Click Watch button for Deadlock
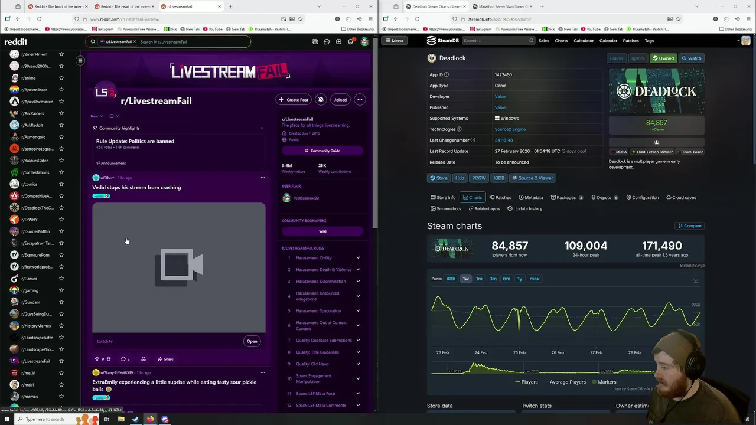The image size is (756, 425). coord(692,58)
